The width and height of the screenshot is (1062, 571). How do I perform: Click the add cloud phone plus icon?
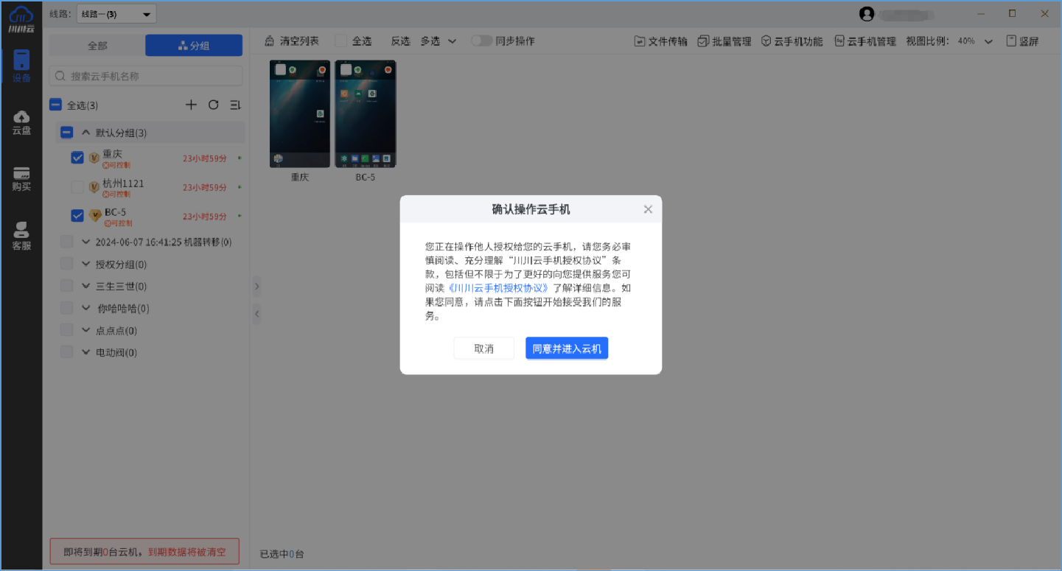click(x=191, y=104)
